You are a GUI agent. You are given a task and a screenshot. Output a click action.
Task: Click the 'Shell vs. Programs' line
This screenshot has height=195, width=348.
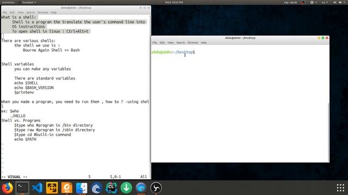pos(21,120)
